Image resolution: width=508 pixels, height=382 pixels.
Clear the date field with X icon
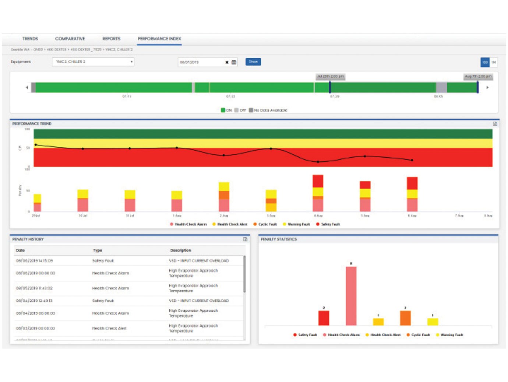(227, 62)
